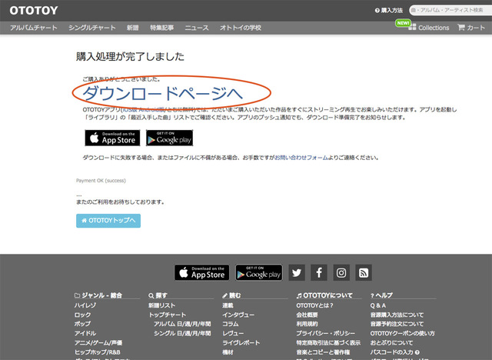Open 新譜リスト in footer
Viewport: 492px width, 360px height.
tap(162, 305)
